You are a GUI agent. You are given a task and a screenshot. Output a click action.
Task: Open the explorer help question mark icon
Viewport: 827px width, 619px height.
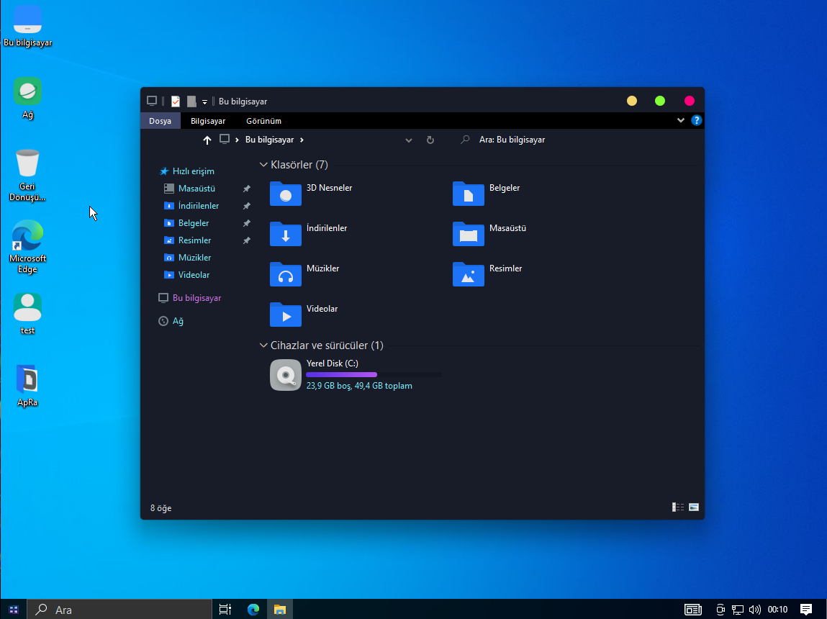coord(696,120)
